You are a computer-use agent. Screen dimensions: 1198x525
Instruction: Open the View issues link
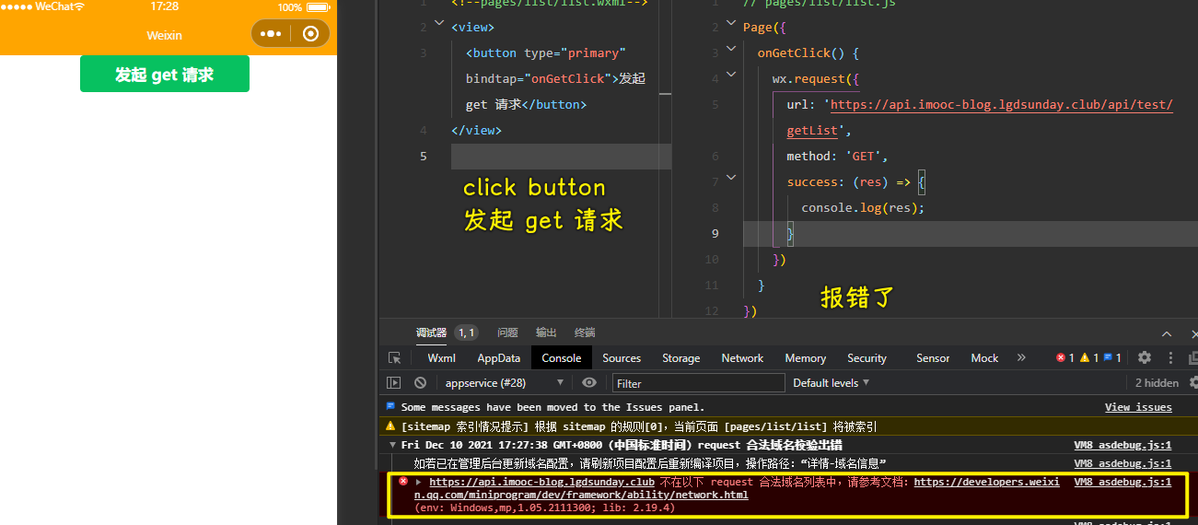coord(1138,407)
